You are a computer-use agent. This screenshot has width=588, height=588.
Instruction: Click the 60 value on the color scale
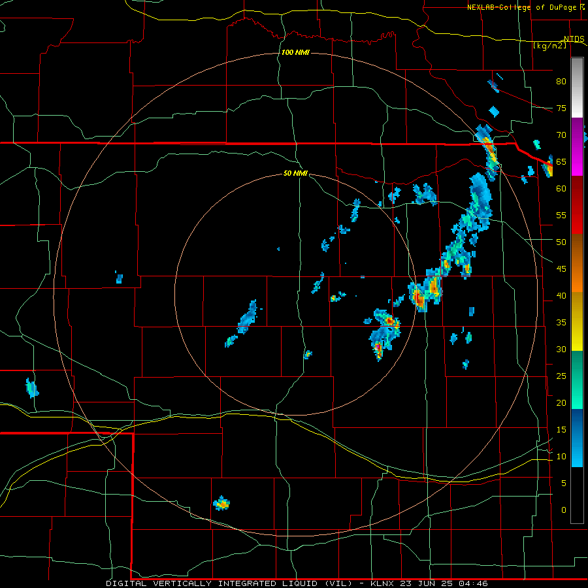coord(561,189)
